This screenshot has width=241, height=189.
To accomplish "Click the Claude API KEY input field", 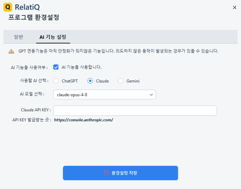I will point(135,111).
